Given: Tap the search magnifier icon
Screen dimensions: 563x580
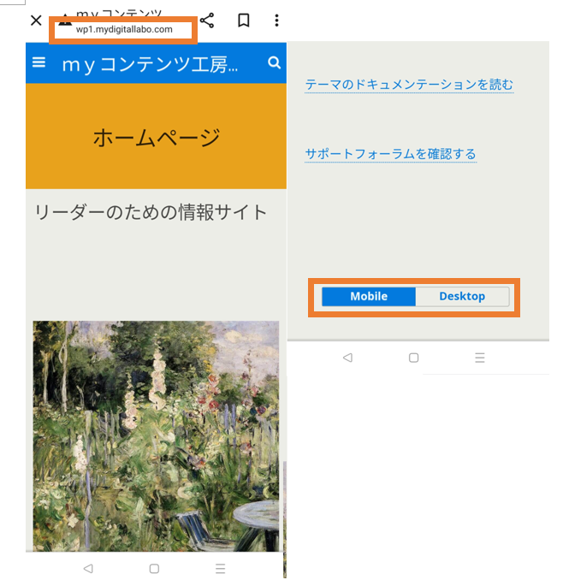Looking at the screenshot, I should (x=274, y=62).
